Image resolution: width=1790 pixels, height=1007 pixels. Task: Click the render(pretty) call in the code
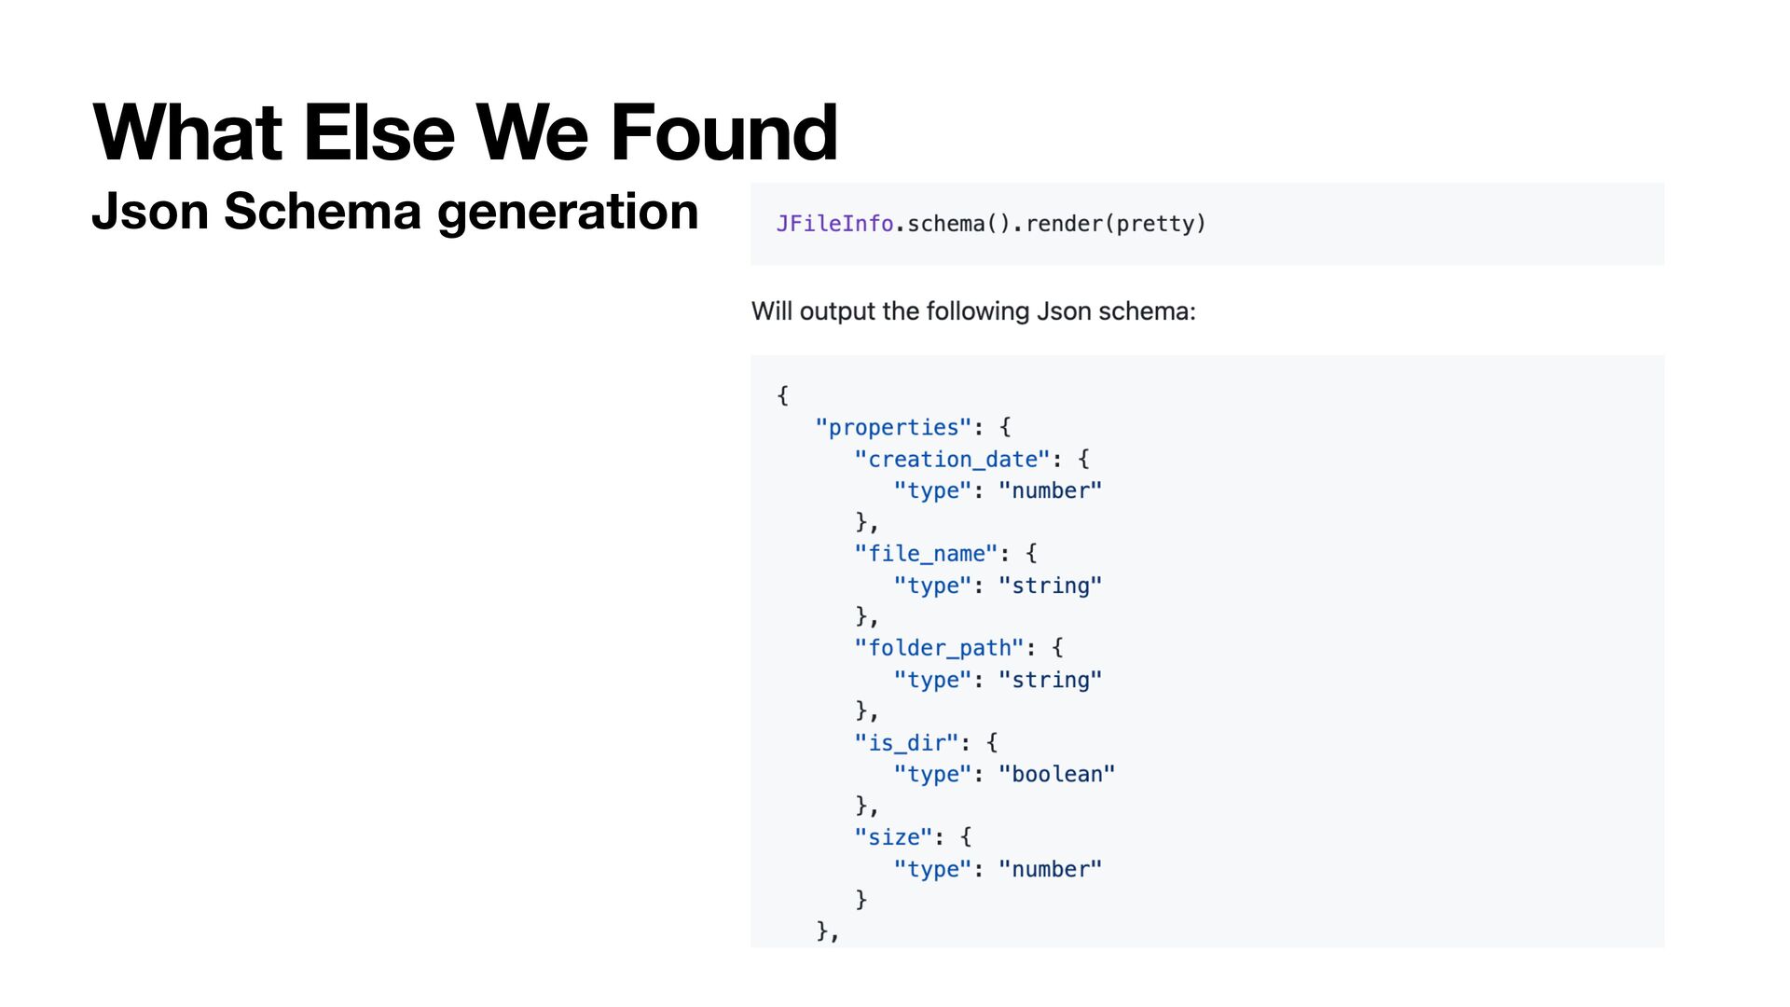[1115, 224]
